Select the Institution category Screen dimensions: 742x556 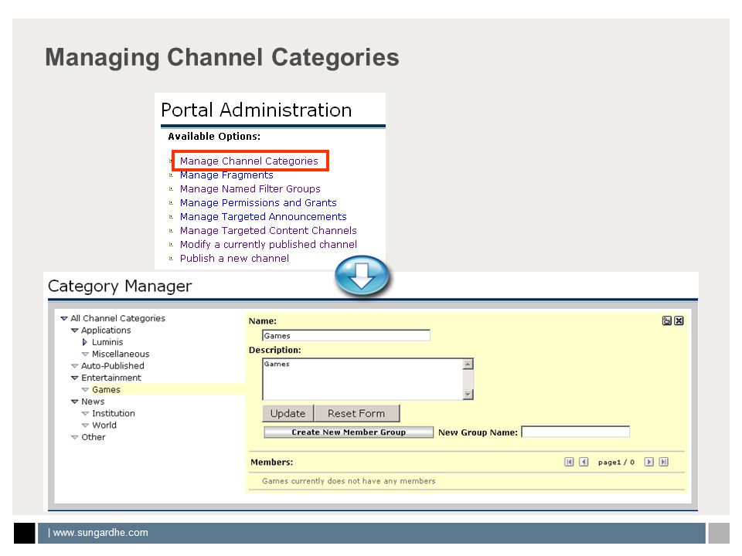coord(114,413)
